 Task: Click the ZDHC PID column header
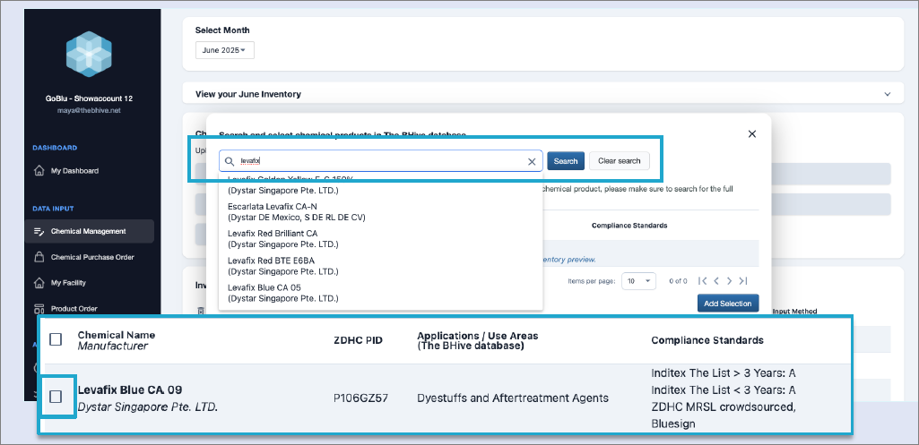point(358,340)
